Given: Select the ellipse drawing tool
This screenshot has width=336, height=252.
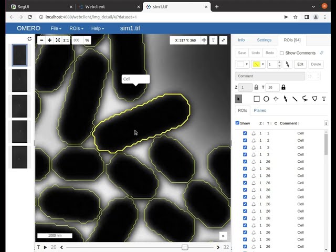Looking at the screenshot, I should pos(266,99).
